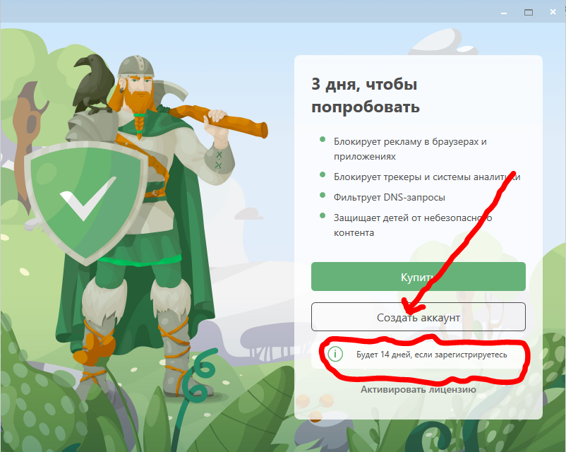Select the Защищает детей bullet item

click(413, 225)
